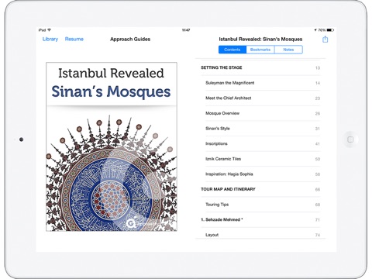Open the 1. Sehzade Mehmed chapter
The image size is (372, 279).
click(x=260, y=220)
